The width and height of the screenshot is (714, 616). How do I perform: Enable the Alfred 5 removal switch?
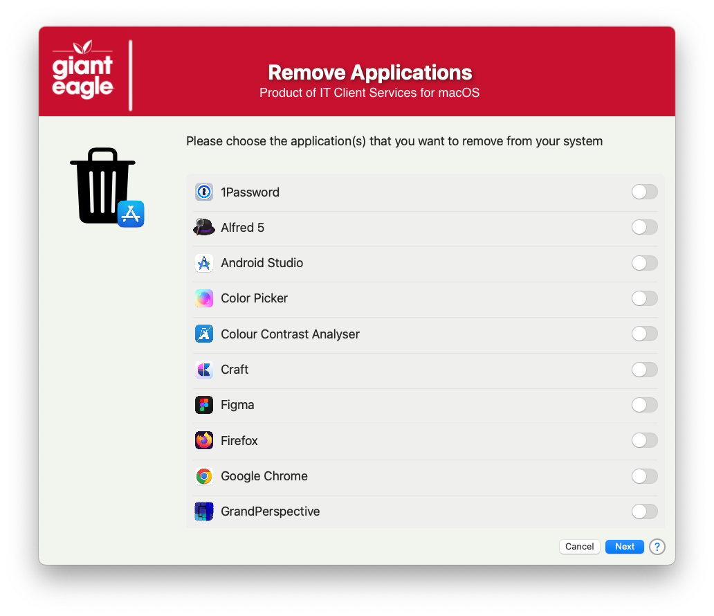click(x=644, y=227)
